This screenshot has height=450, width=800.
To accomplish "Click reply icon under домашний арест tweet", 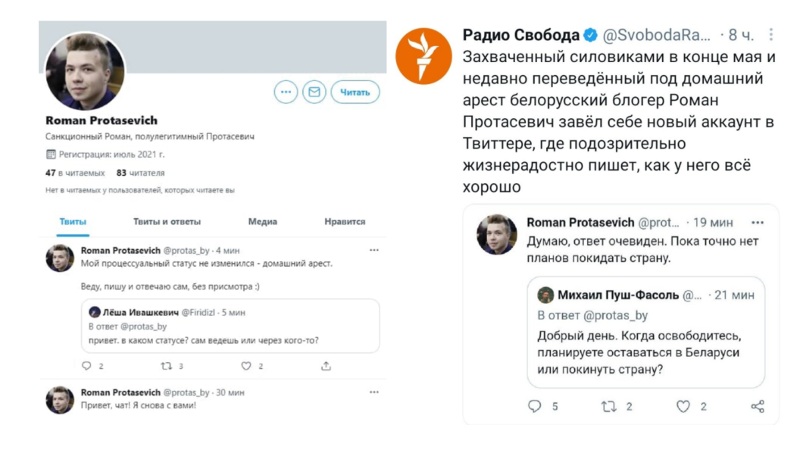I will coord(86,366).
